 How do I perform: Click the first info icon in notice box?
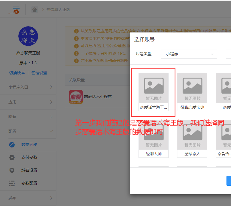pos(76,31)
